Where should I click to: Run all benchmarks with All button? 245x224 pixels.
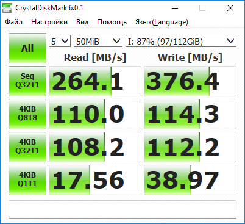tap(27, 48)
